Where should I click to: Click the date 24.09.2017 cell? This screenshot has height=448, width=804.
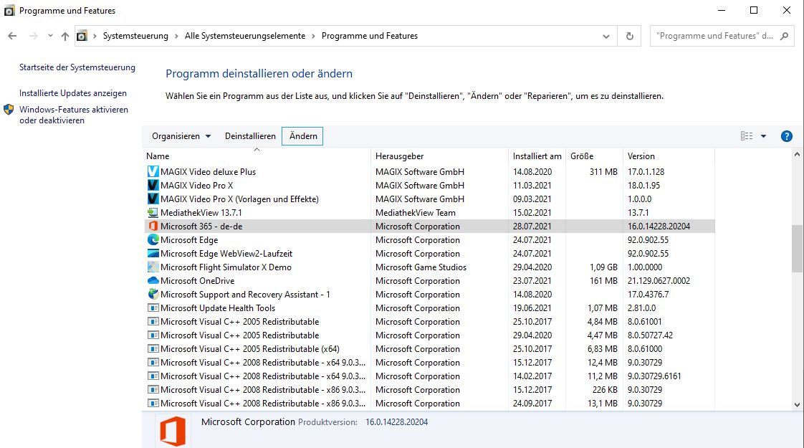click(x=532, y=404)
